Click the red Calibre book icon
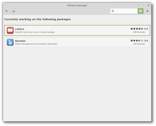This screenshot has height=126, width=156. (x=10, y=30)
